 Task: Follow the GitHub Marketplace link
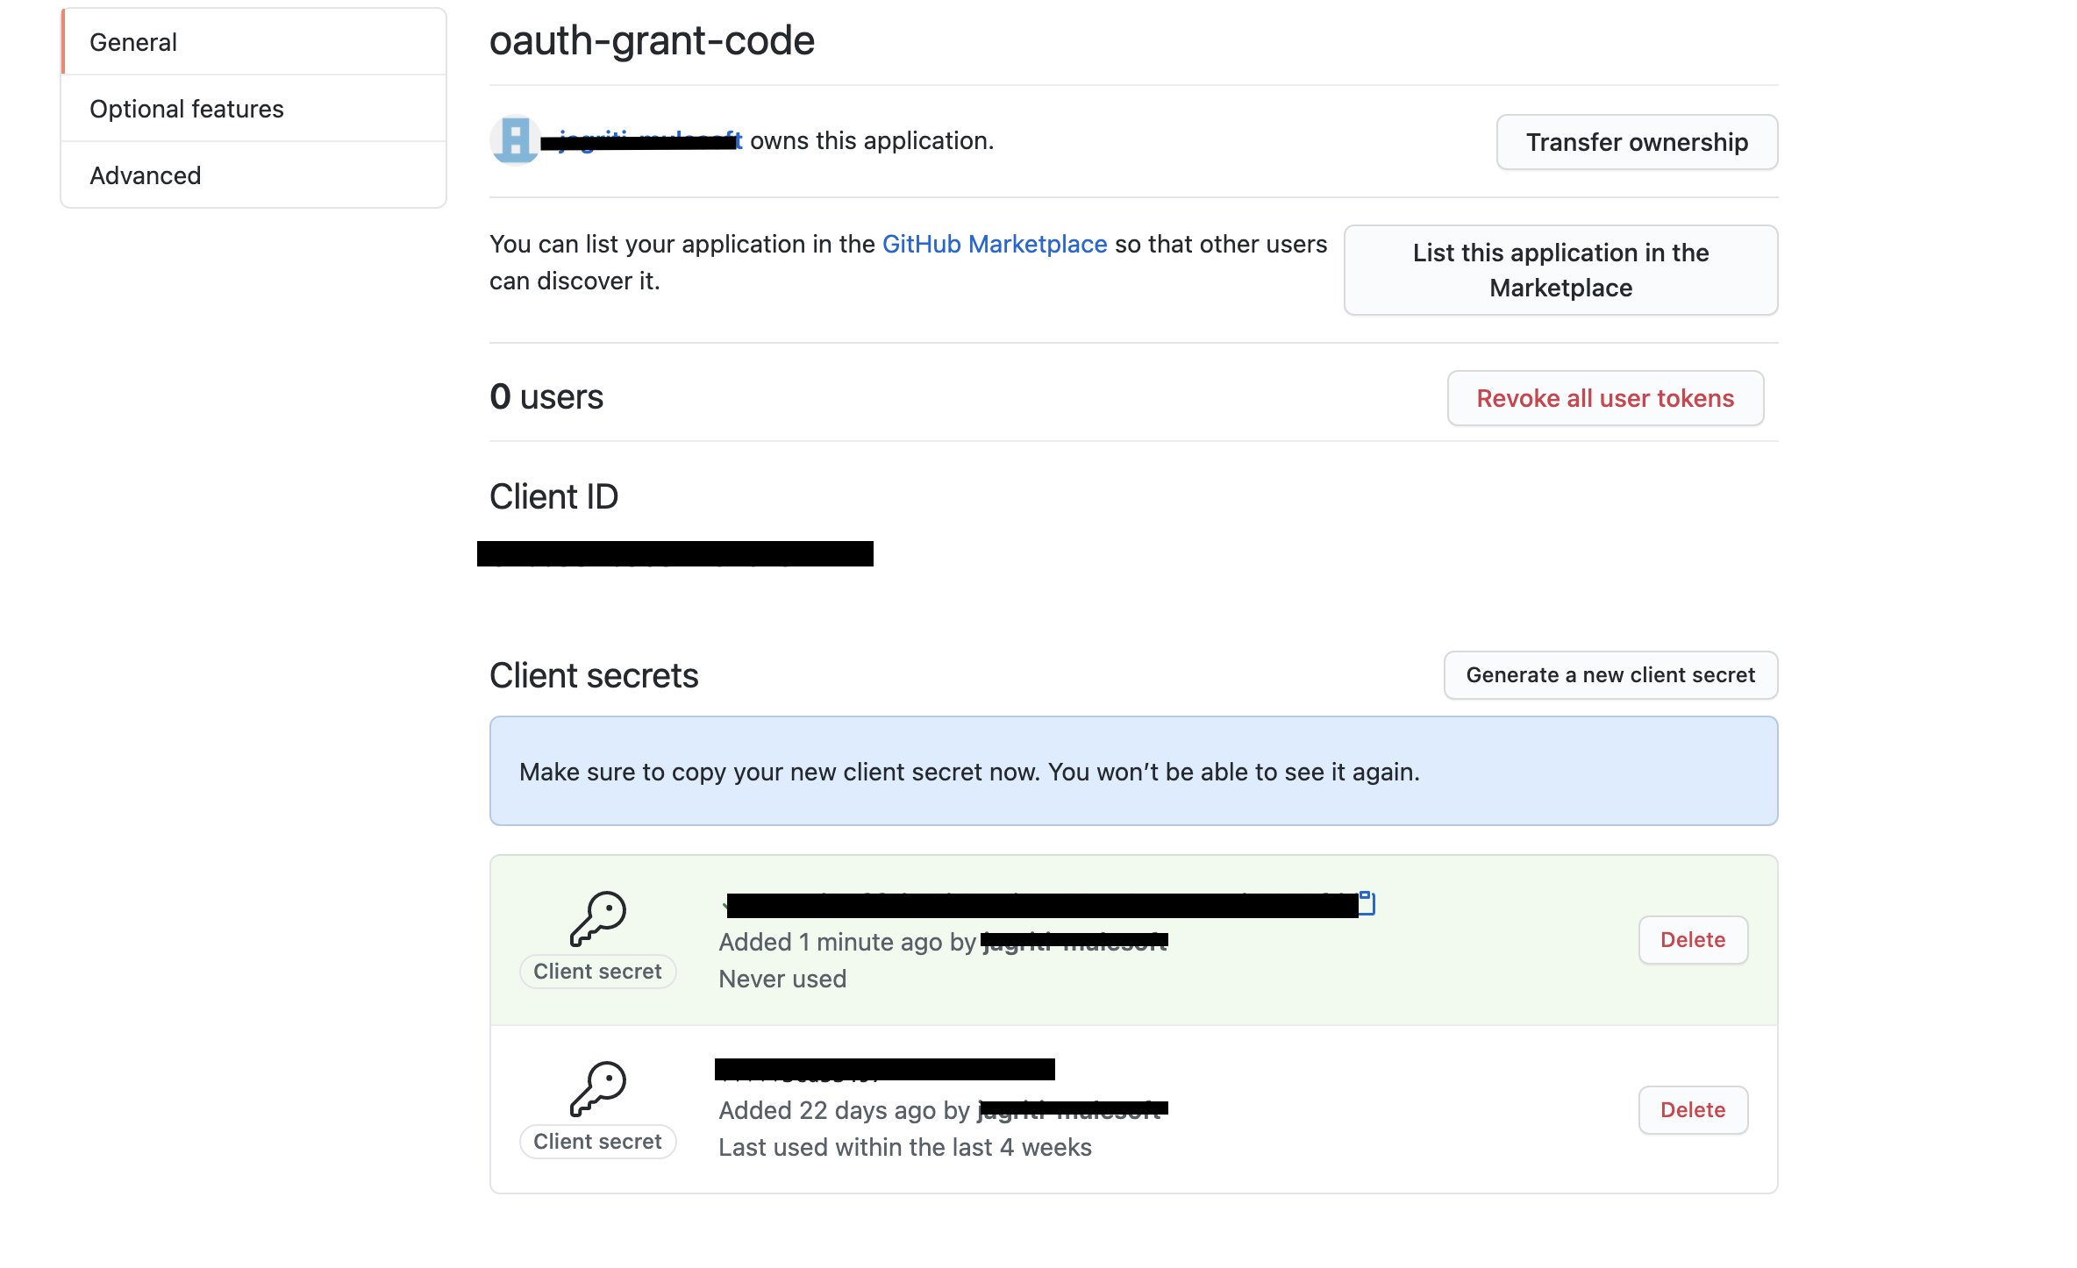tap(994, 244)
